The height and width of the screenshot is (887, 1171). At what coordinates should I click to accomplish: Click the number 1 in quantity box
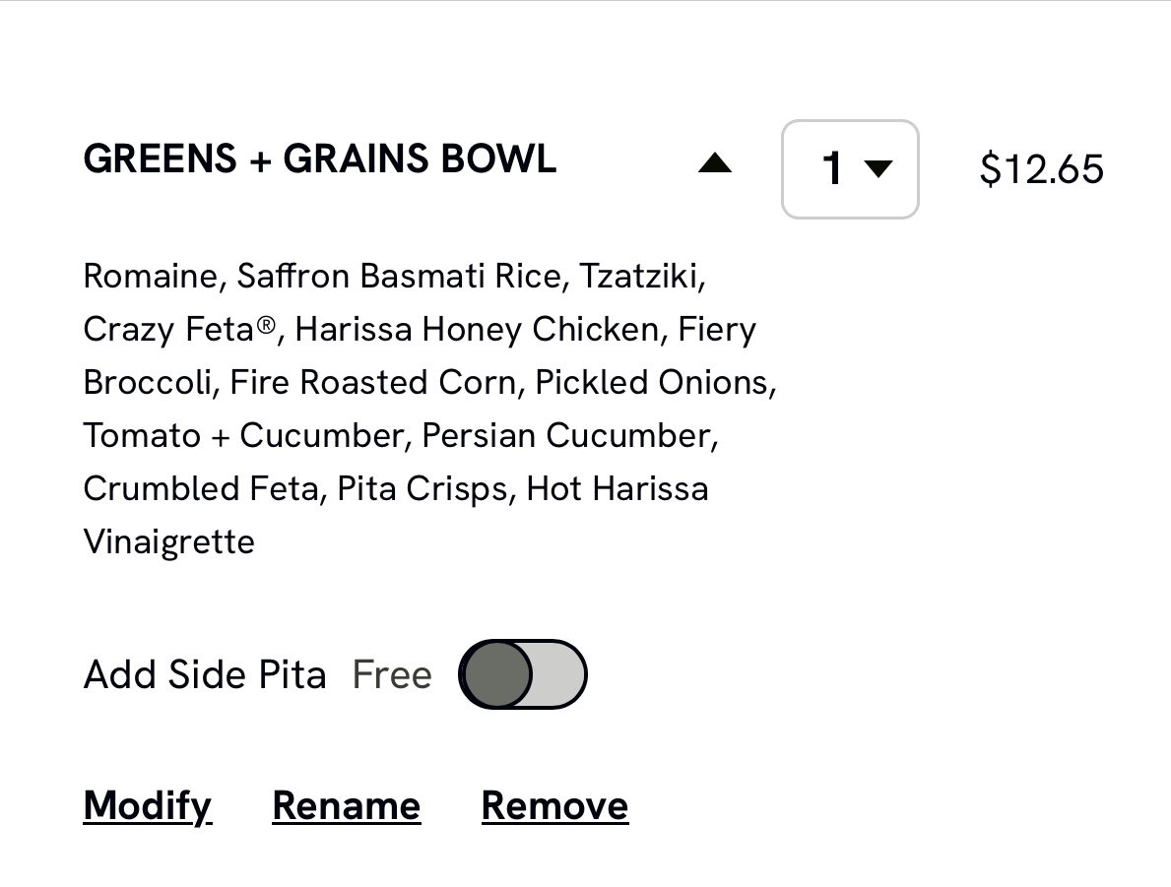(832, 169)
